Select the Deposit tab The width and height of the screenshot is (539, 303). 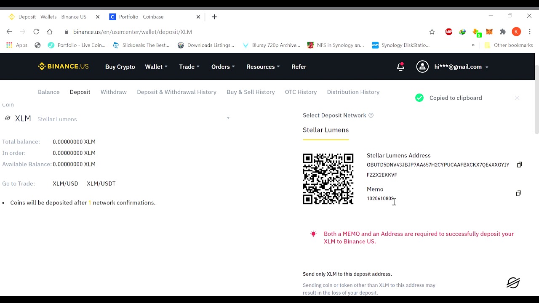(80, 92)
